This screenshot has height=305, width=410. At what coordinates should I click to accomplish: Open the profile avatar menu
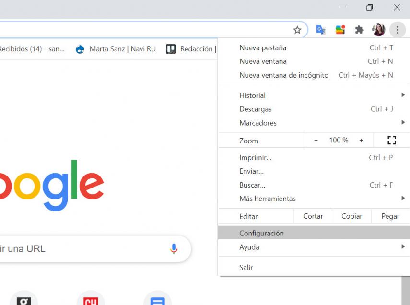[x=379, y=30]
